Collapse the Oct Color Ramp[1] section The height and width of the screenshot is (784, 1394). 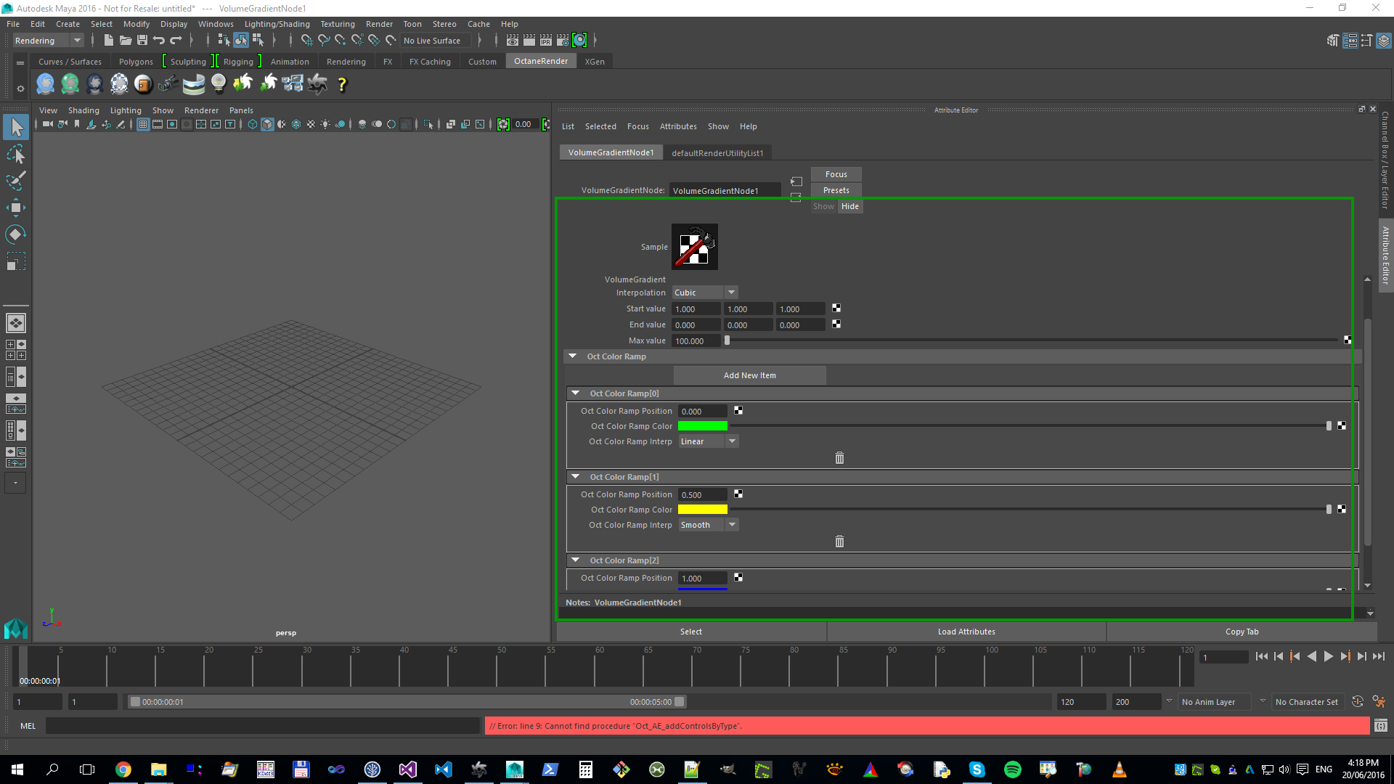coord(576,477)
